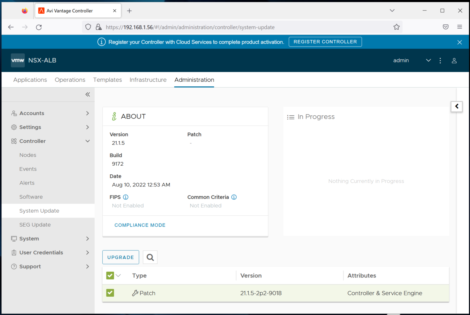Screen dimensions: 470x315
Task: Expand the Settings section chevron
Action: (88, 127)
